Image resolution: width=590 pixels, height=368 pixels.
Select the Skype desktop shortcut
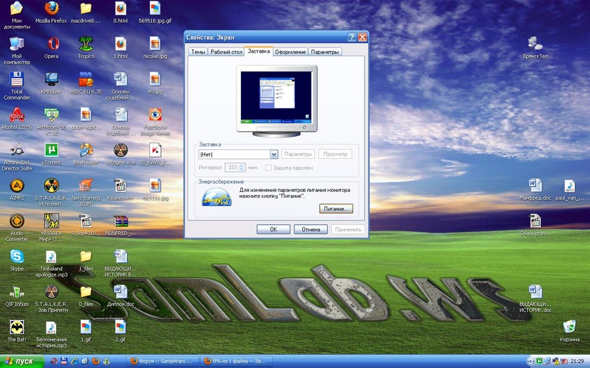tap(16, 260)
